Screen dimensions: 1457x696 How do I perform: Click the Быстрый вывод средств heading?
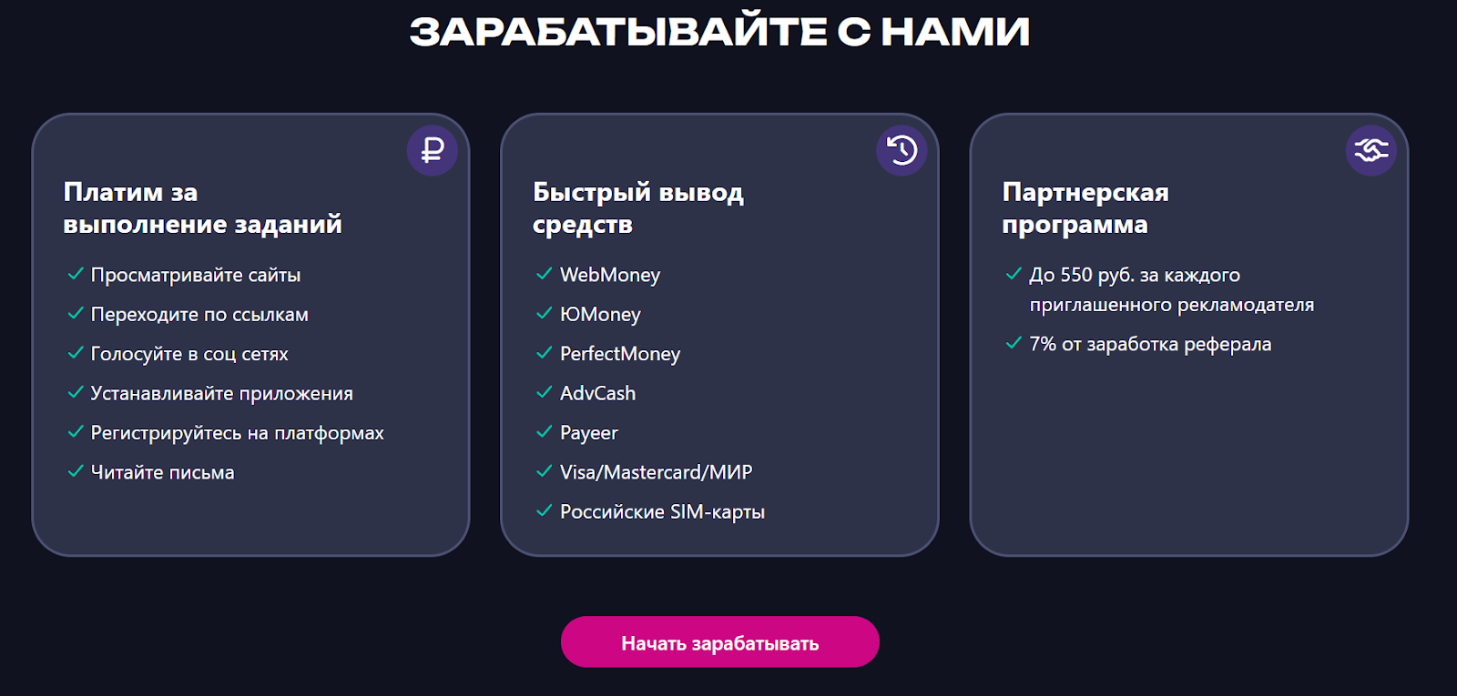637,208
